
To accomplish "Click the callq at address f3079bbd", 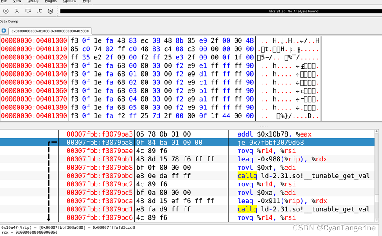I will pos(247,176).
